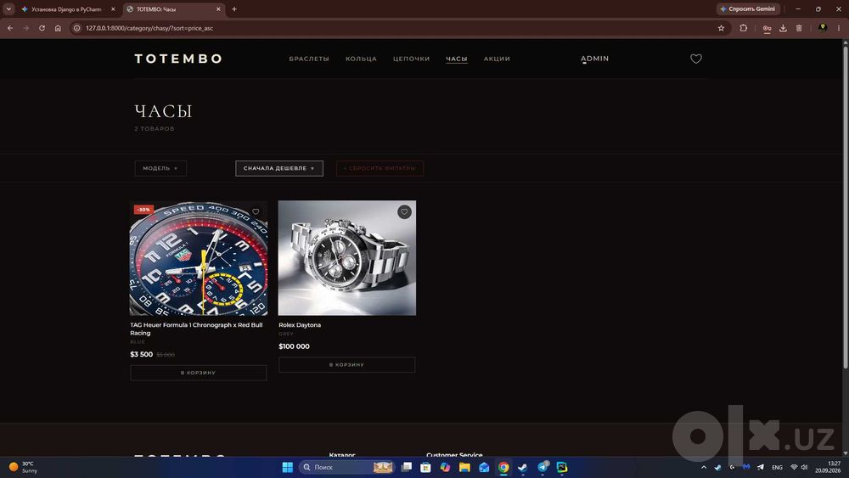Expand the МОДЕЛЬ filter dropdown
This screenshot has height=478, width=849.
click(x=160, y=168)
